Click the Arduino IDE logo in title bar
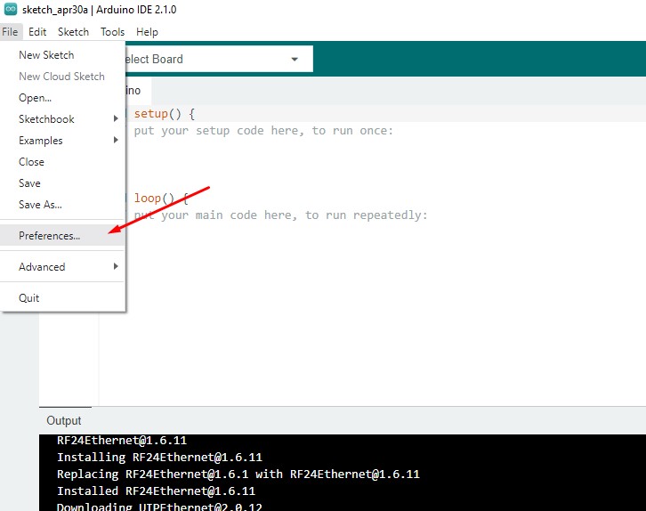The width and height of the screenshot is (646, 511). 11,9
